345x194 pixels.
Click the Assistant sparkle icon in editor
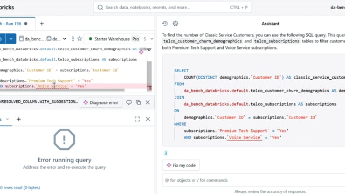[x=141, y=52]
